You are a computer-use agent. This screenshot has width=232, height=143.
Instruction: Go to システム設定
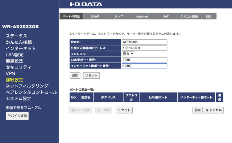click(18, 99)
